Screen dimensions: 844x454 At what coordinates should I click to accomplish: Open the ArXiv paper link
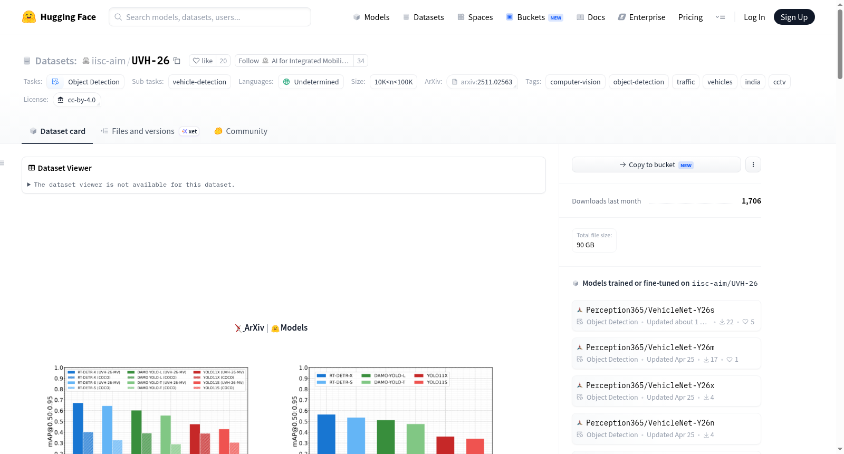pos(250,327)
